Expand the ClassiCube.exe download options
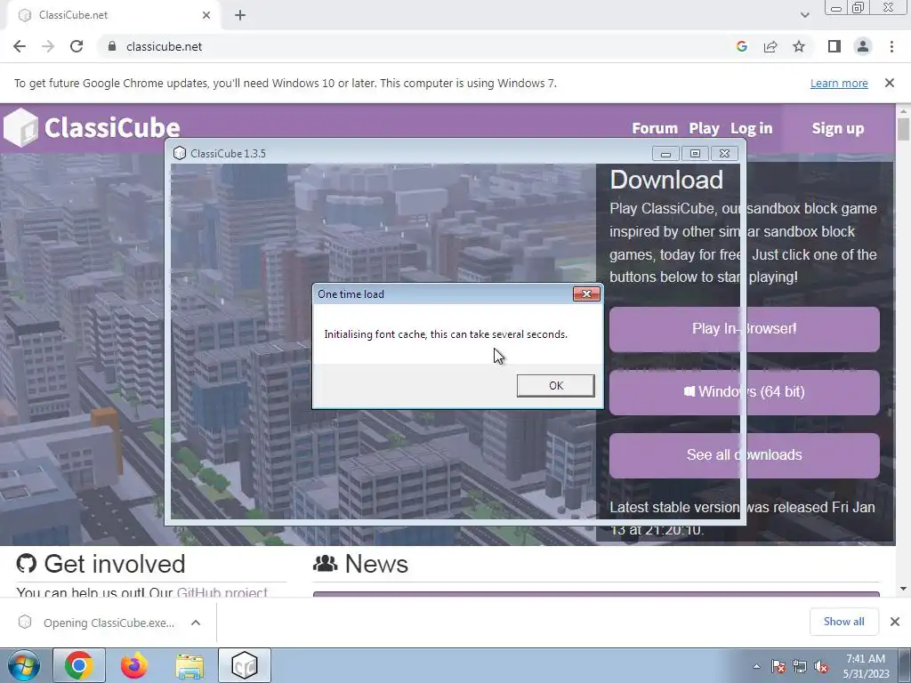This screenshot has width=911, height=683. tap(196, 623)
